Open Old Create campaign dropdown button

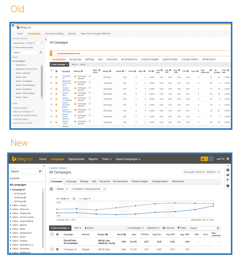pos(60,65)
